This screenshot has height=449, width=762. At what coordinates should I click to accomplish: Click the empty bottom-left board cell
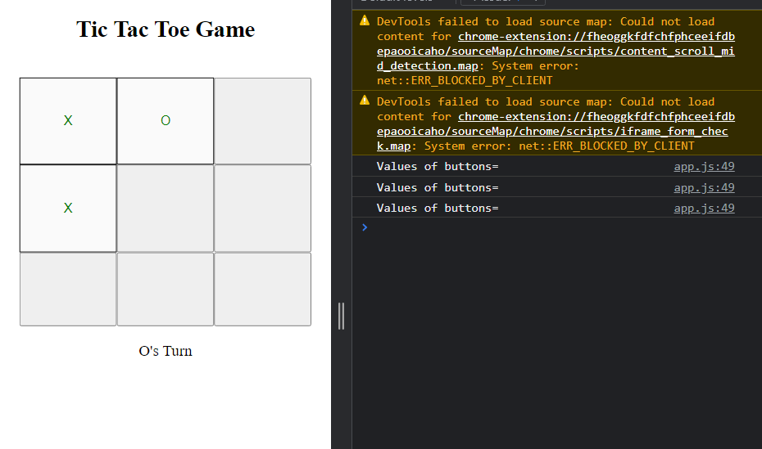point(68,289)
